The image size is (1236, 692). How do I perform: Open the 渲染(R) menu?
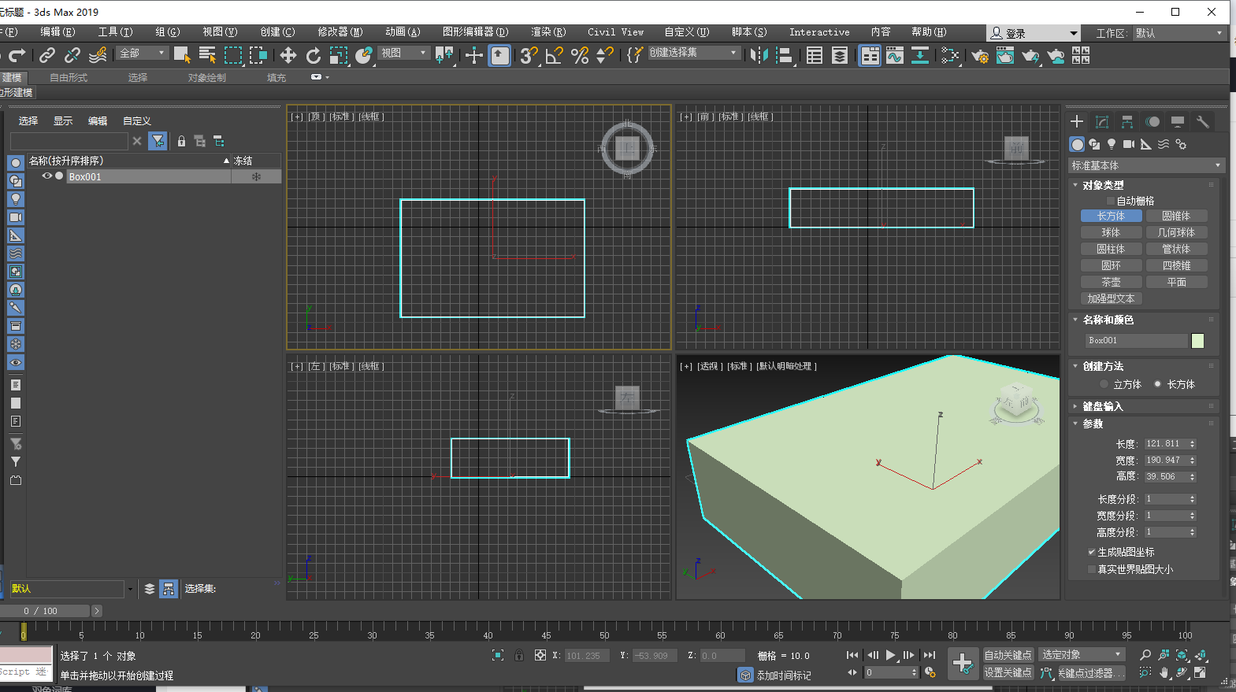click(548, 32)
